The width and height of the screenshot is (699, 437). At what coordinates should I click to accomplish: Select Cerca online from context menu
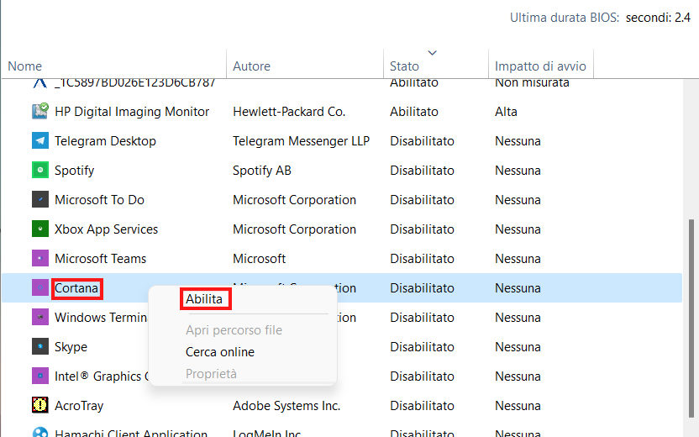tap(220, 352)
